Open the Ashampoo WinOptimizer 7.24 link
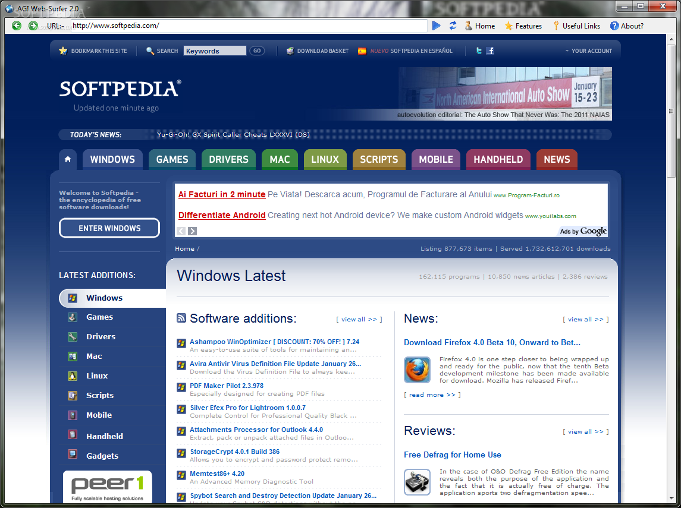 click(275, 342)
